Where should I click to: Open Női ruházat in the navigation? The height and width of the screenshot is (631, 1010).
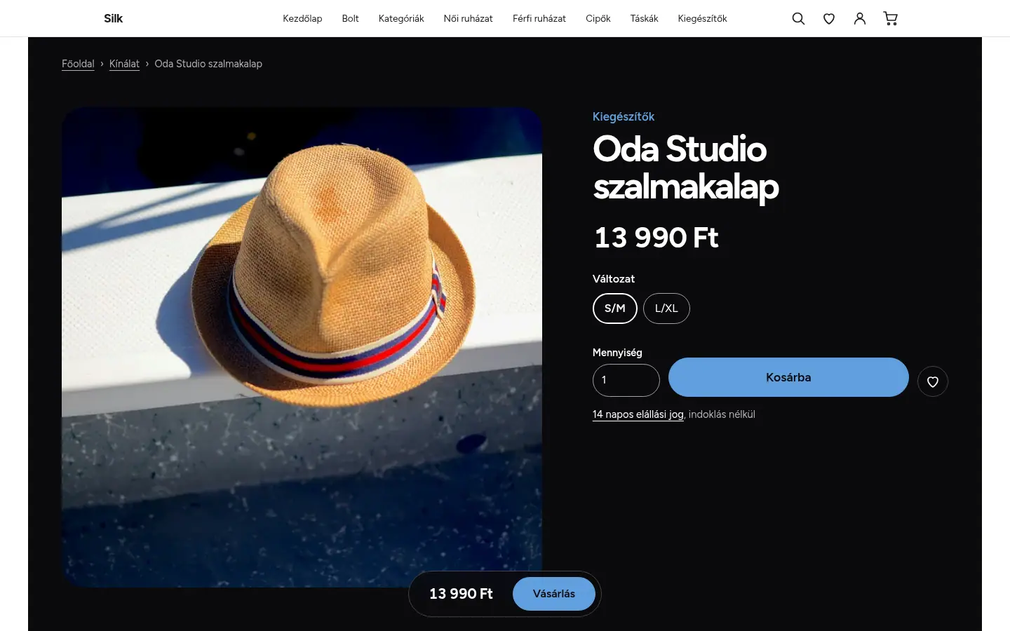click(469, 19)
